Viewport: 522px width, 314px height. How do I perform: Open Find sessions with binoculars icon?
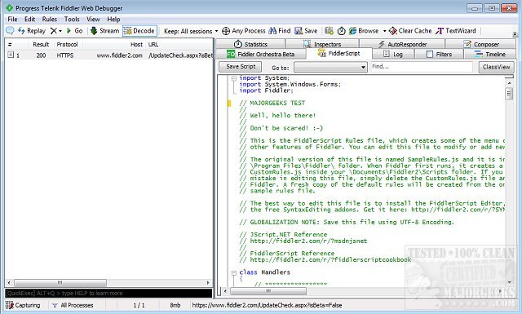(279, 31)
